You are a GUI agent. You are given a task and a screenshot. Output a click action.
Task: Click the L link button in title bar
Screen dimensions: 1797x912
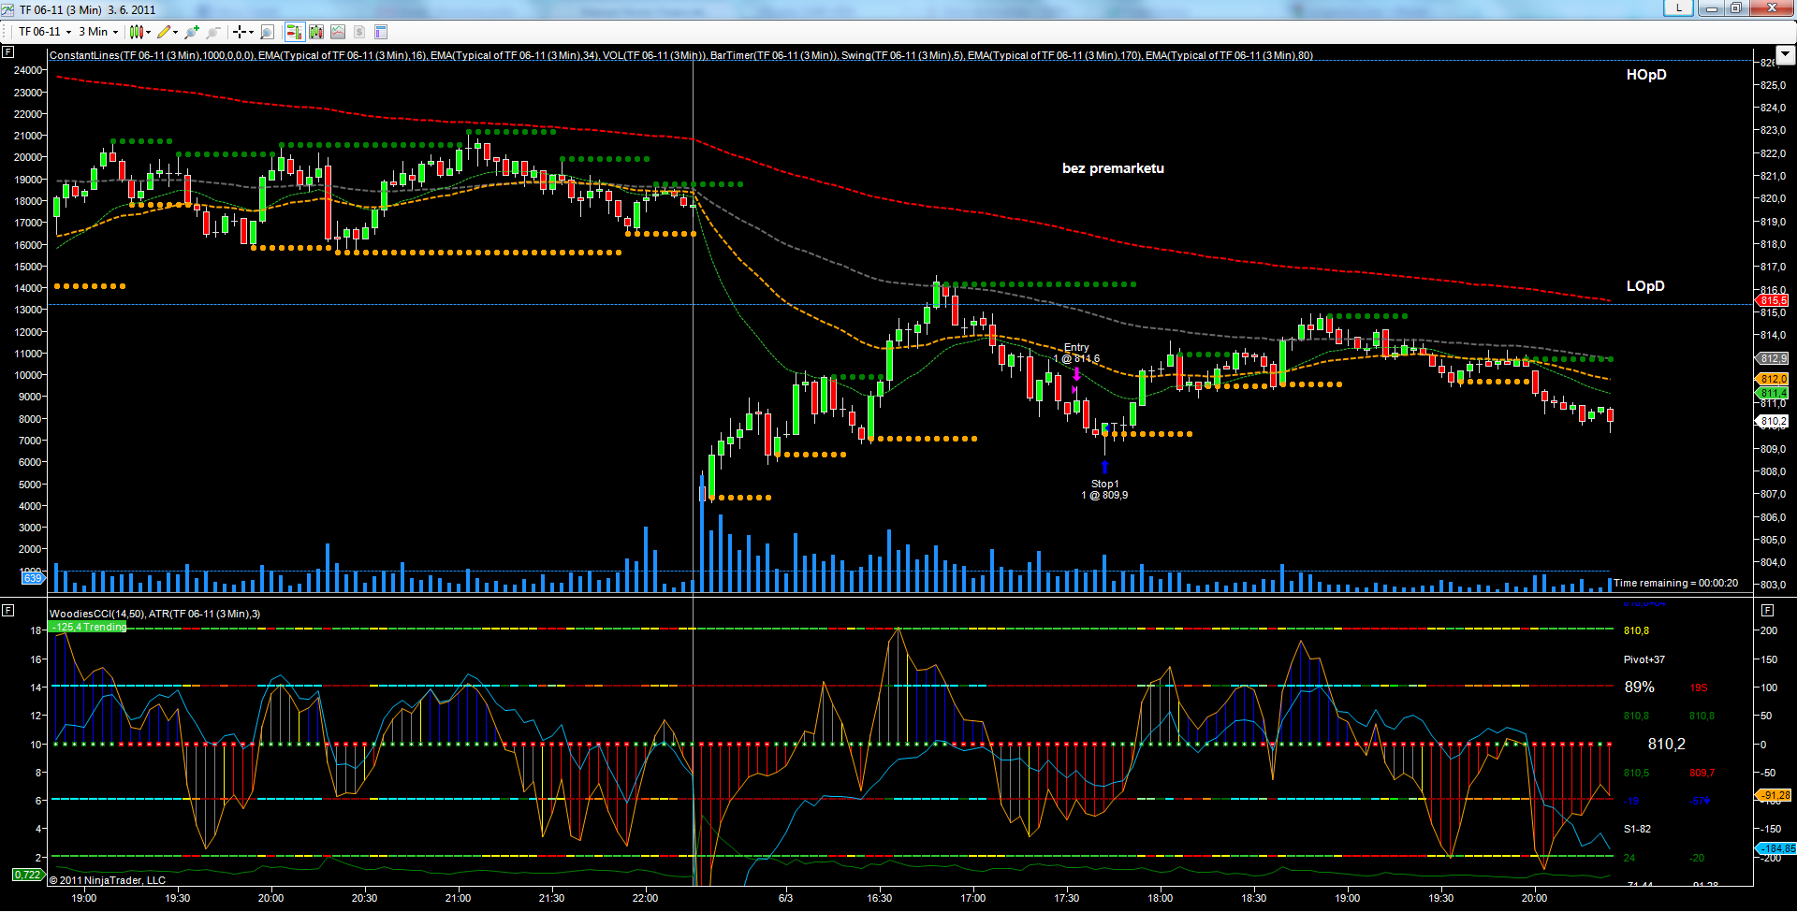click(1678, 7)
